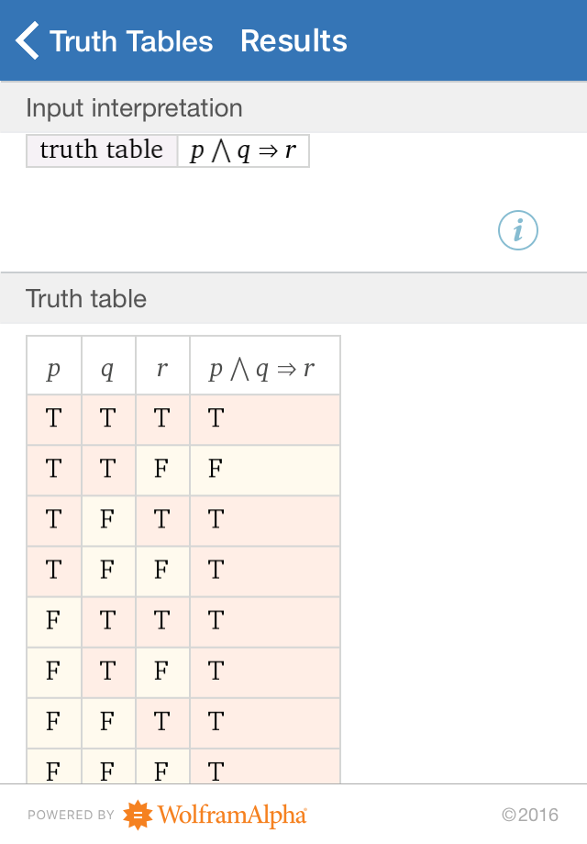Tap the back chevron to return to Truth Tables

pos(26,40)
